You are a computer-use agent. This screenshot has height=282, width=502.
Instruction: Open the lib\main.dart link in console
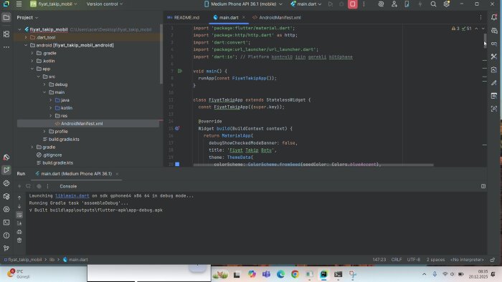(x=72, y=196)
